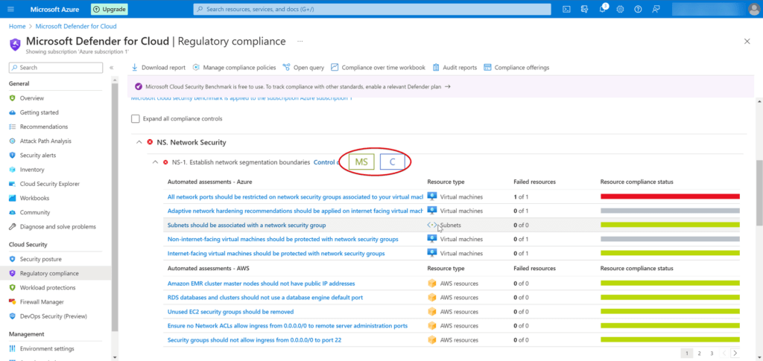Click the Open query graph icon
This screenshot has height=361, width=763.
click(286, 68)
